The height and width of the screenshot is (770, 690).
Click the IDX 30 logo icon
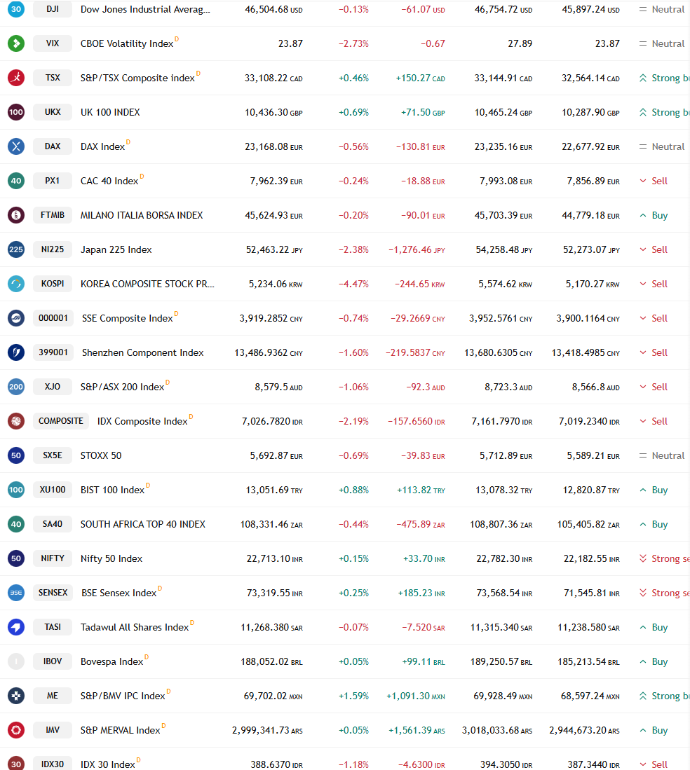[x=15, y=764]
